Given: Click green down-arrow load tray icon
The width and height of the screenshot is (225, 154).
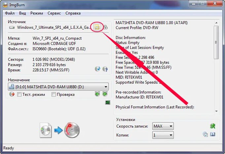Looking at the screenshot, I should click(x=105, y=94).
